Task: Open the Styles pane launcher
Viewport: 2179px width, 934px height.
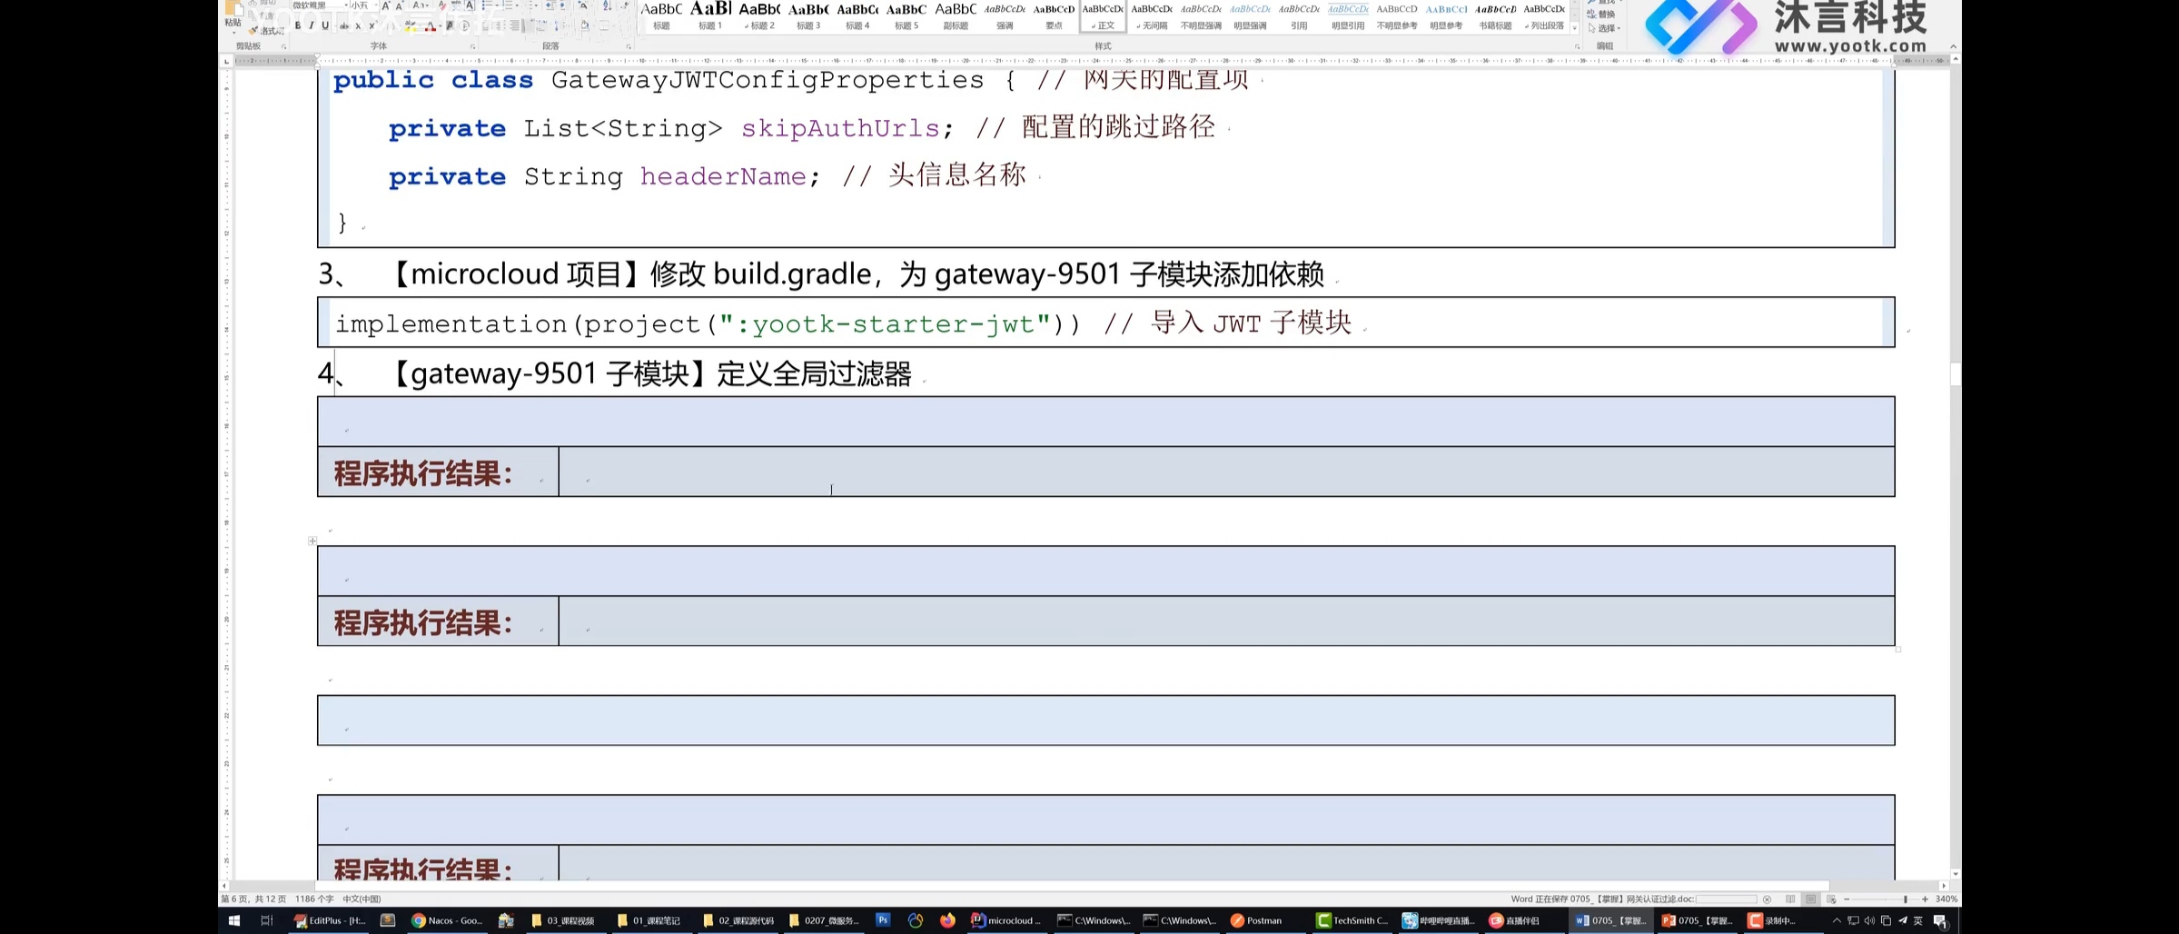Action: [1577, 47]
